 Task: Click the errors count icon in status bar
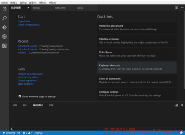[25, 133]
